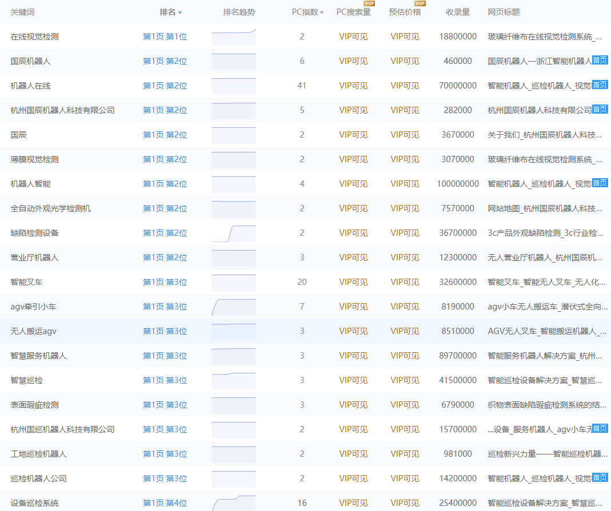Select the keyword 智慧服务机器人
This screenshot has height=511, width=611.
click(x=38, y=356)
